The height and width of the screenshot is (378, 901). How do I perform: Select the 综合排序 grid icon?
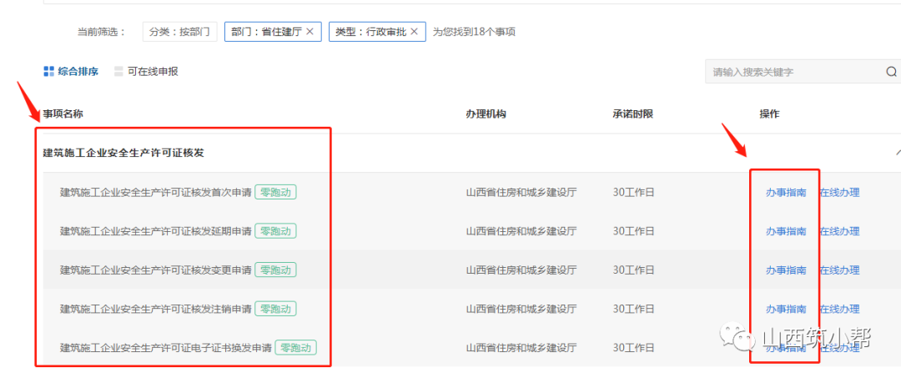click(49, 72)
